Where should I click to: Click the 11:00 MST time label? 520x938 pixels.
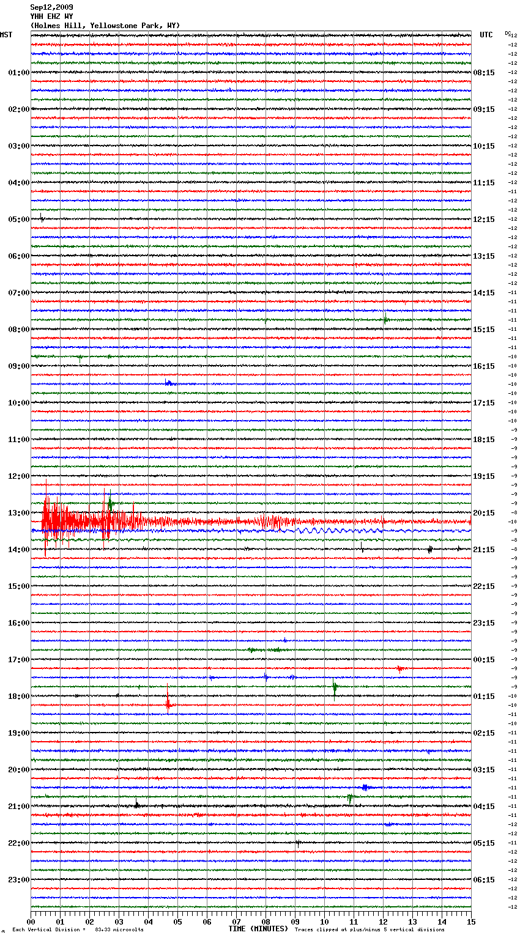[x=18, y=440]
